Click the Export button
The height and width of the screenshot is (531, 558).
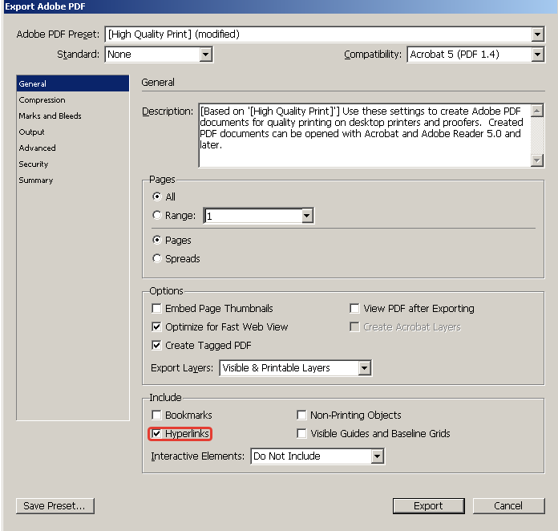pyautogui.click(x=428, y=506)
